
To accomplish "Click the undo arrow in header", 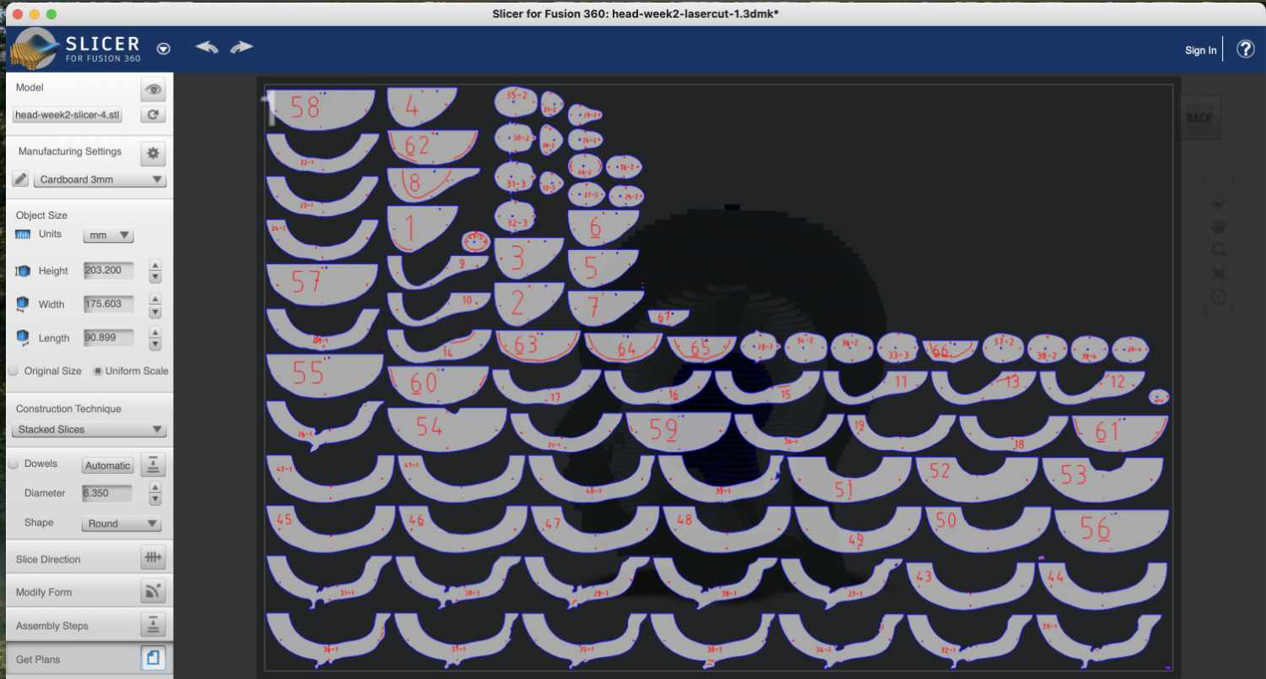I will pyautogui.click(x=207, y=47).
